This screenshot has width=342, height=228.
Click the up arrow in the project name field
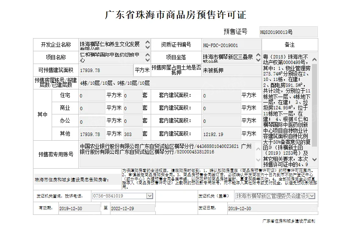coord(148,55)
